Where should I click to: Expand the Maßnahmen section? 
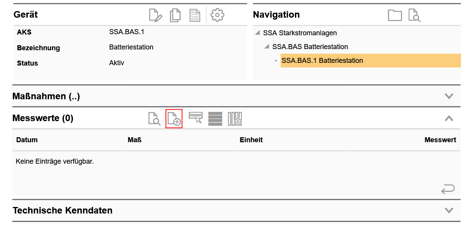(x=449, y=96)
